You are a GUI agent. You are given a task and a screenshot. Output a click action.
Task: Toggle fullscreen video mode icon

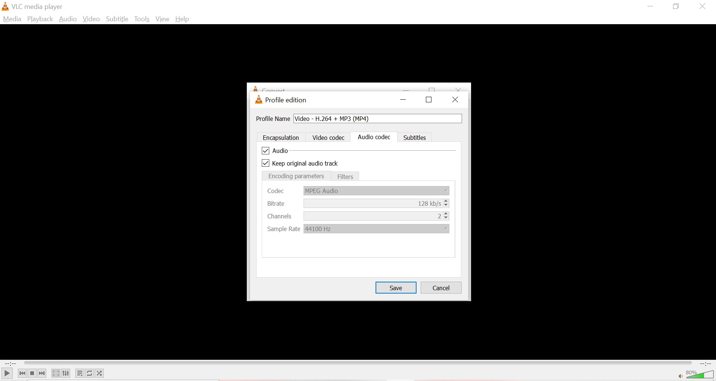tap(56, 373)
